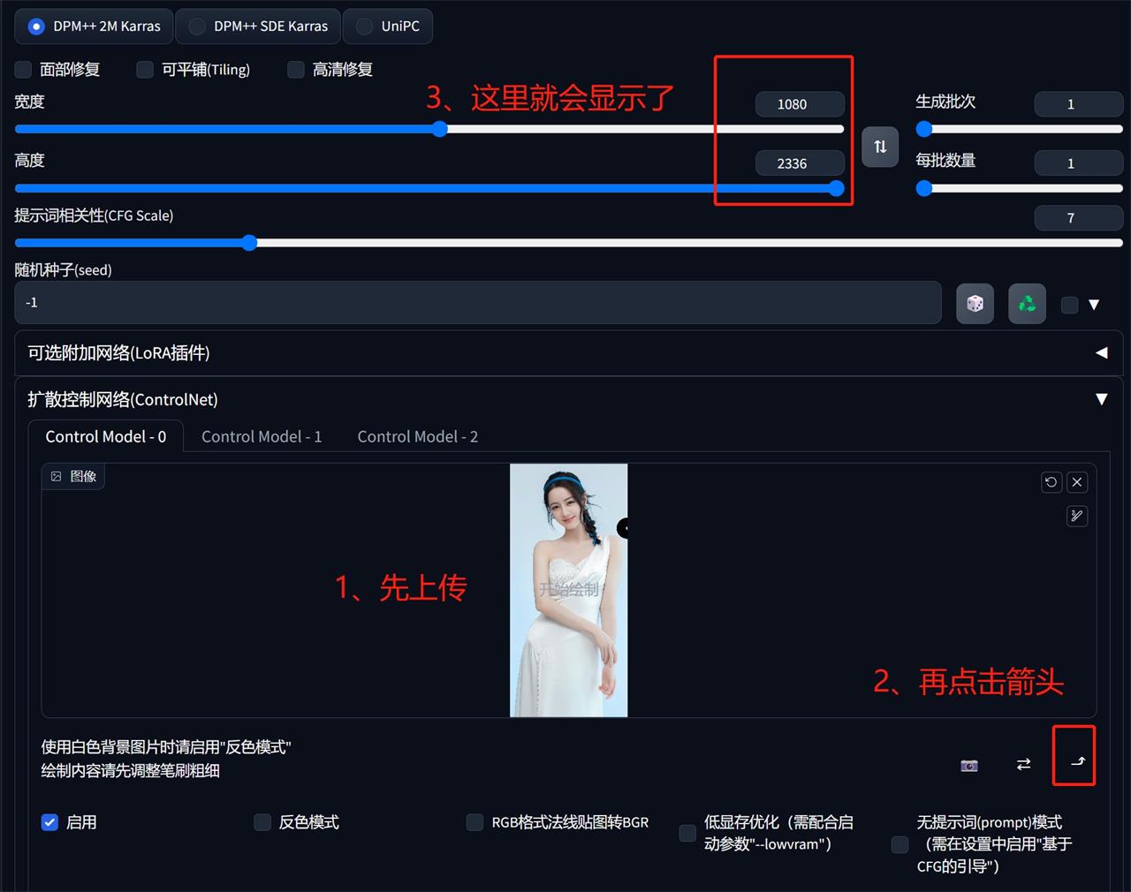Switch to Control Model - 2 tab
This screenshot has height=892, width=1131.
tap(418, 436)
